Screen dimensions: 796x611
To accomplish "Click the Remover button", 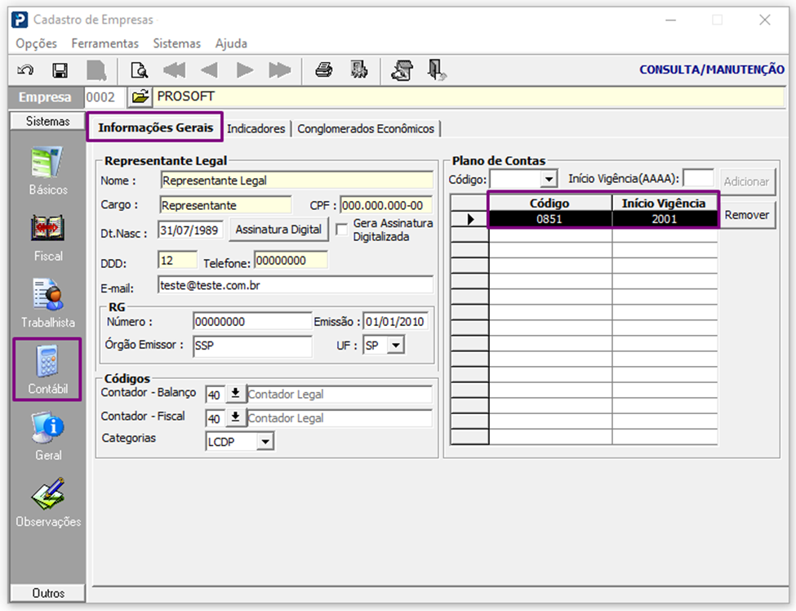I will pos(747,215).
